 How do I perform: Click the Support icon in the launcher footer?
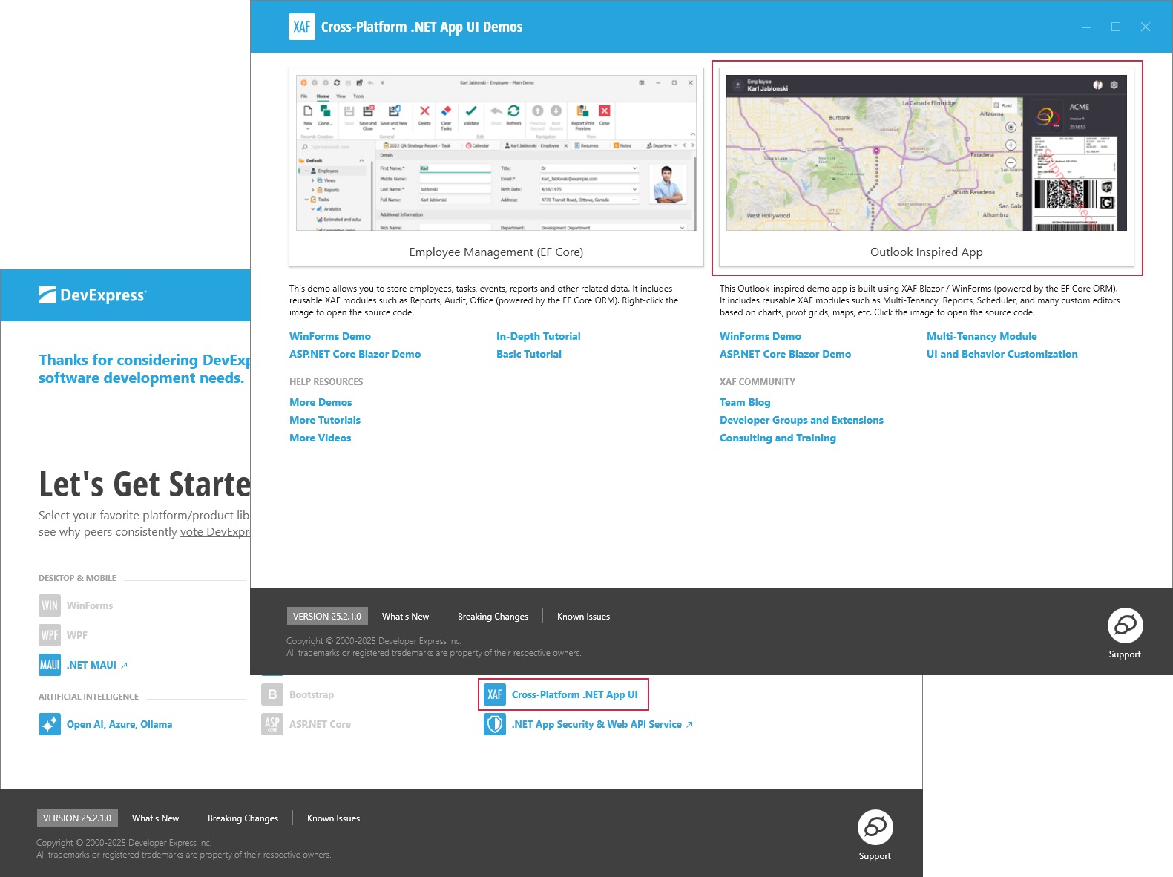pyautogui.click(x=875, y=827)
